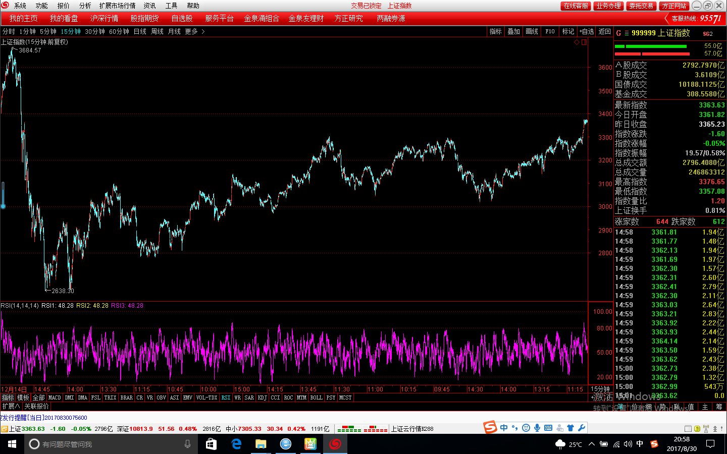The height and width of the screenshot is (454, 727).
Task: Click the 叠加 toolbar button
Action: tap(514, 31)
